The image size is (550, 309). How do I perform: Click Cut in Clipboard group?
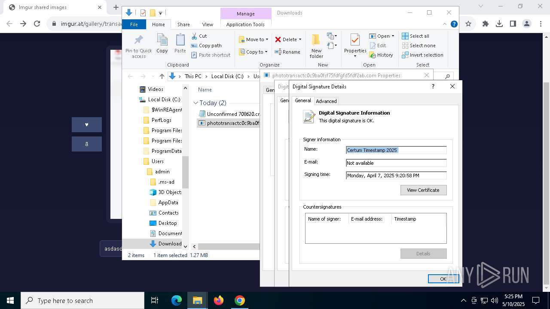[x=199, y=36]
